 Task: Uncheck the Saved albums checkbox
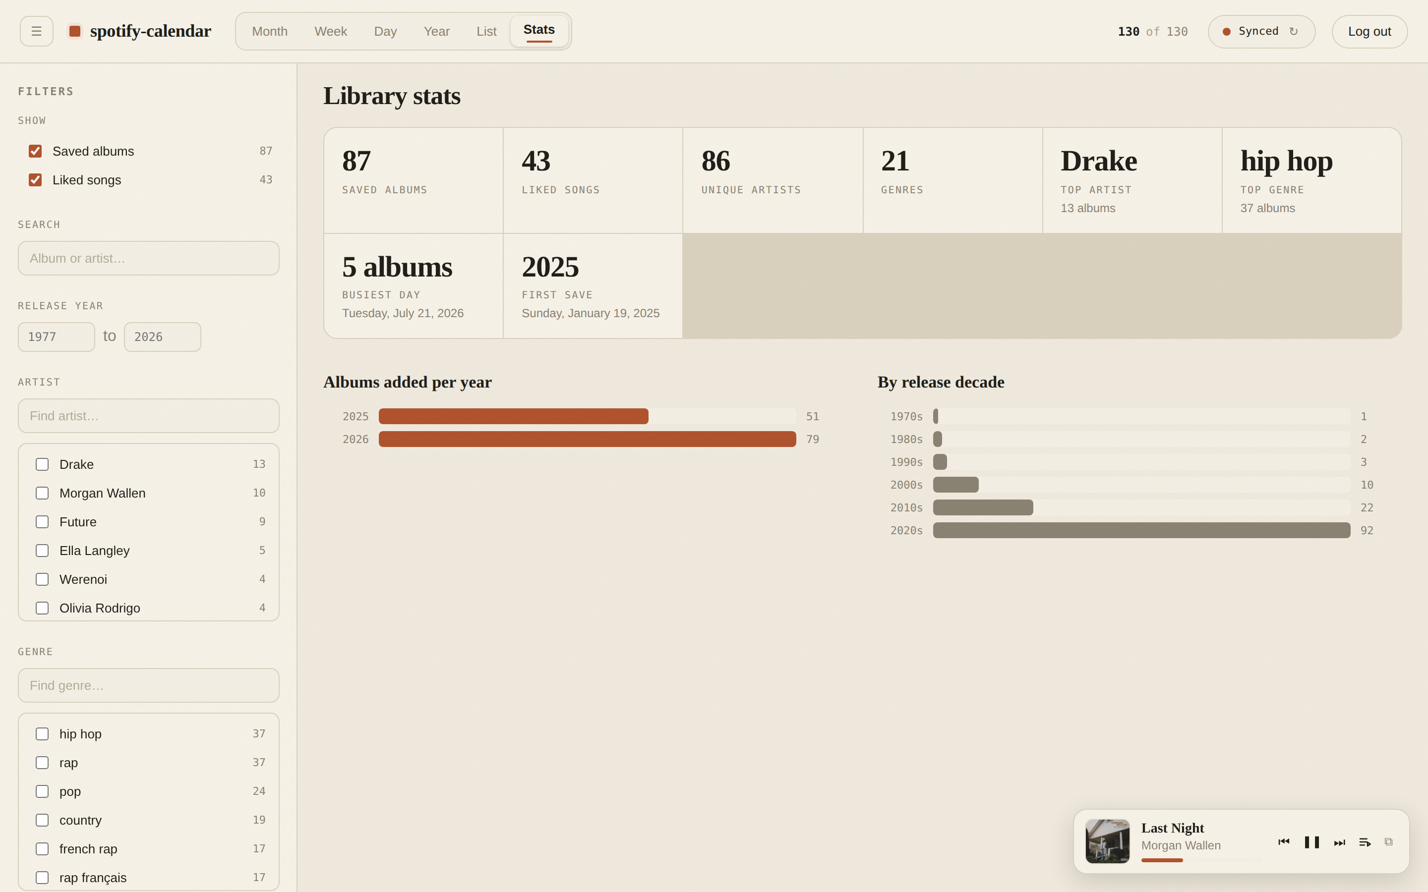[x=35, y=151]
